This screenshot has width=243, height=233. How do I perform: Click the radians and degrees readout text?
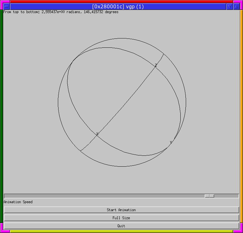pyautogui.click(x=61, y=12)
